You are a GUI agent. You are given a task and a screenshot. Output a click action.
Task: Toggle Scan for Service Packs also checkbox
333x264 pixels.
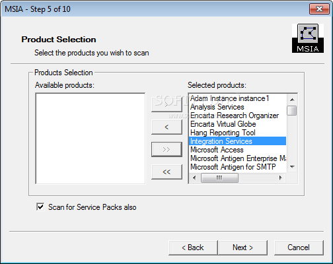click(x=40, y=207)
